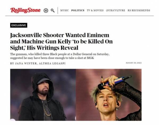Image resolution: width=159 pixels, height=125 pixels.
Task: Open author Jana Winter's page
Action: [x=26, y=63]
